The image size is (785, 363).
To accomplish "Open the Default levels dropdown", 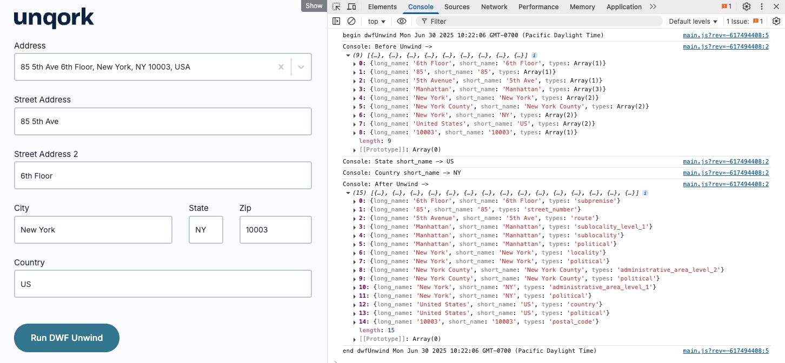I will click(693, 21).
